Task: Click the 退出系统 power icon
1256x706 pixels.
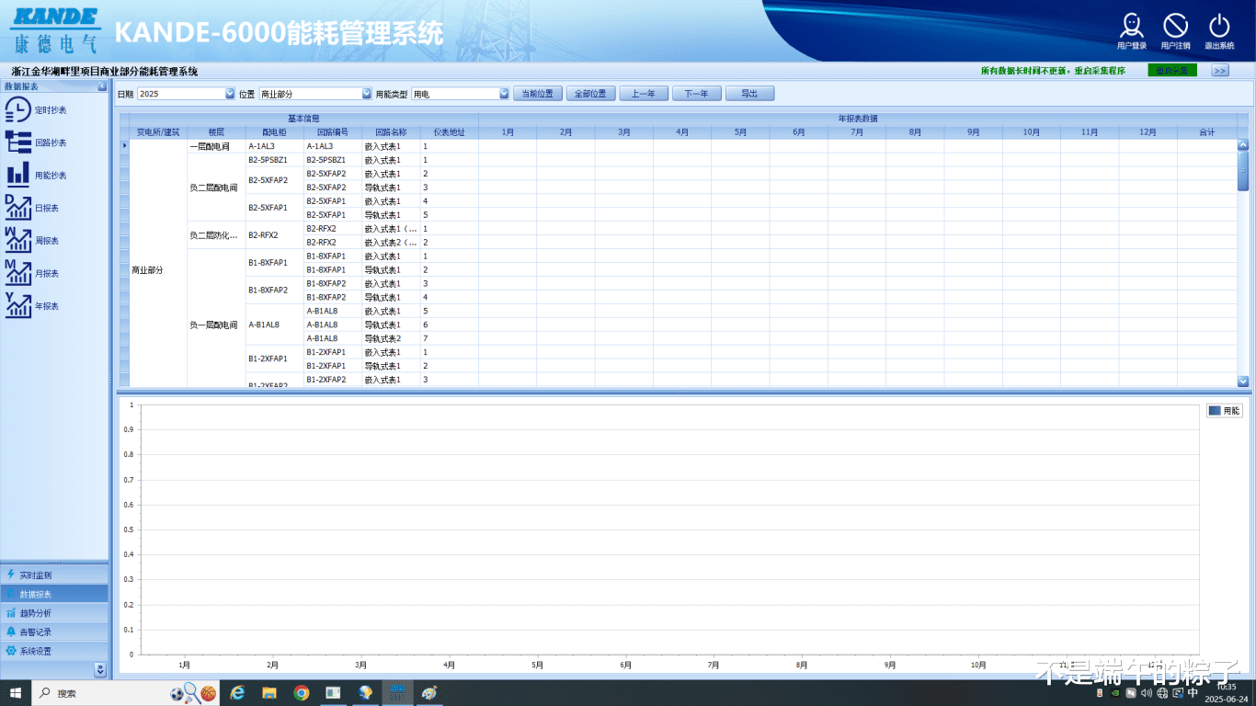Action: click(x=1219, y=31)
